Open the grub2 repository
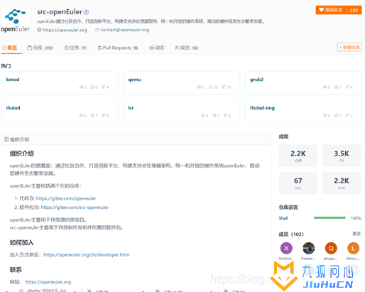This screenshot has height=292, width=365. pos(256,80)
